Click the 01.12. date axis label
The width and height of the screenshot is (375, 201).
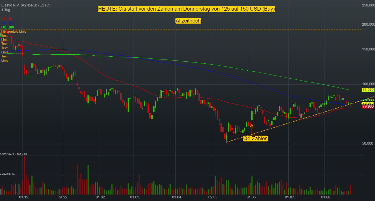24,197
